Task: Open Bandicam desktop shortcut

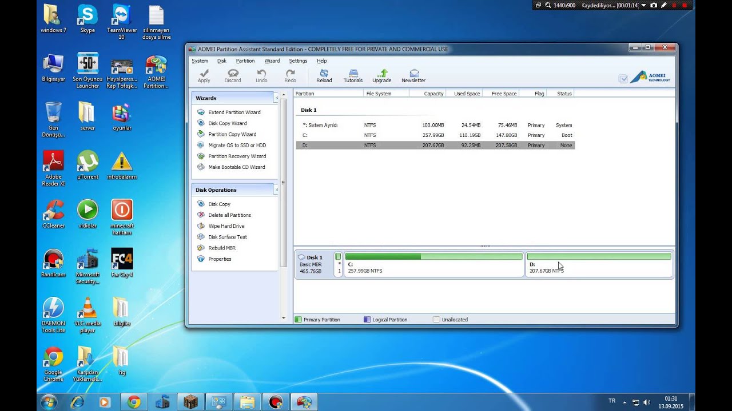Action: point(53,263)
